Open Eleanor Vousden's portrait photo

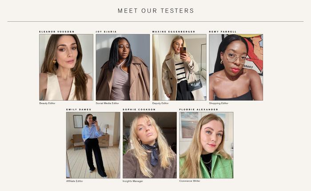[66, 67]
